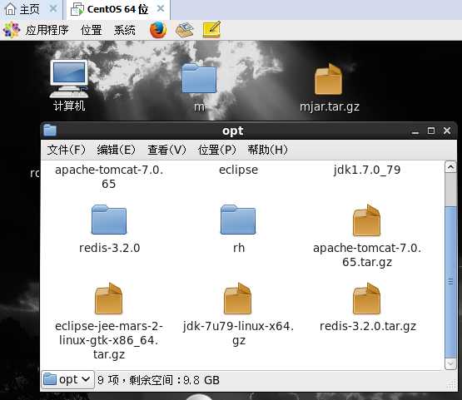
Task: Switch to the 主页 tab
Action: click(x=30, y=9)
